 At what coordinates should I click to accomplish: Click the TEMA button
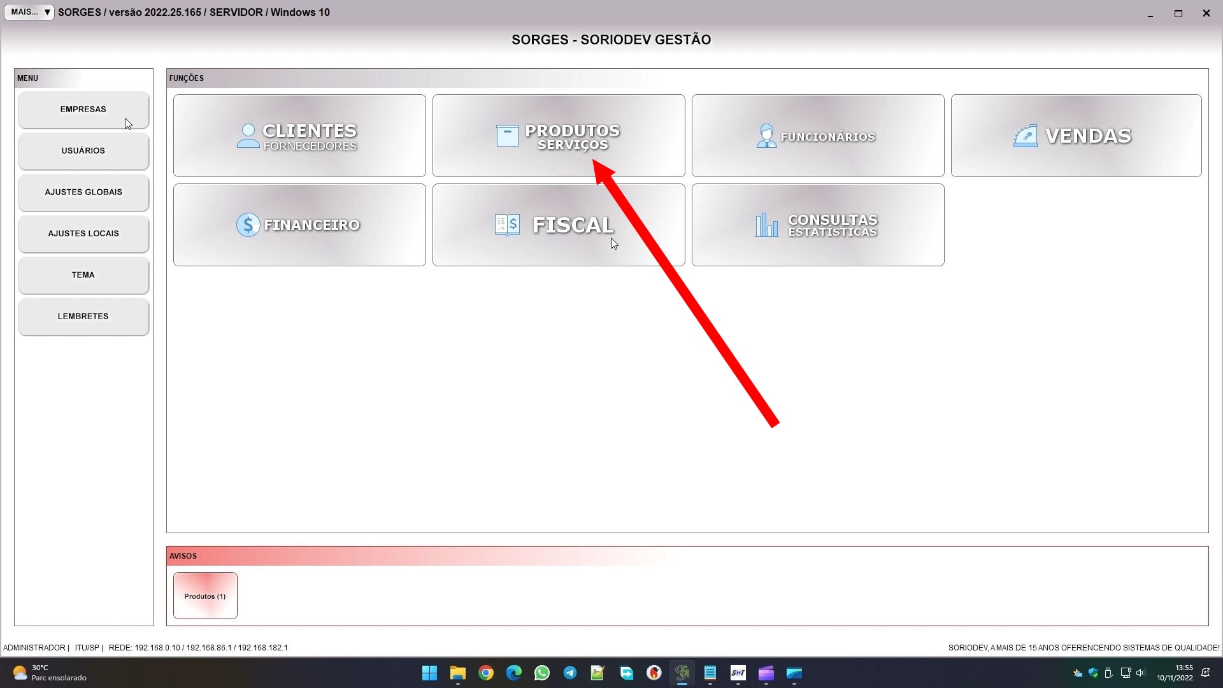(x=83, y=275)
